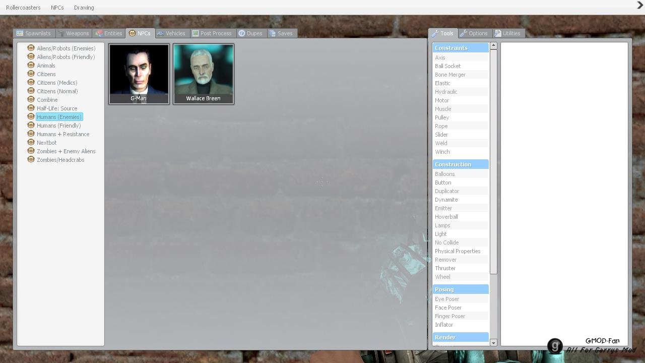Open the Options tab

[474, 33]
